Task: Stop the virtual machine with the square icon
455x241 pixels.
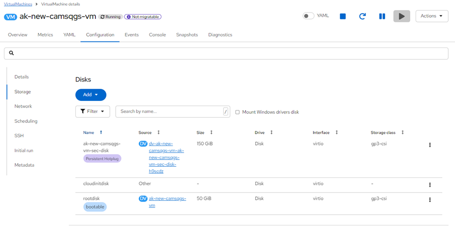Action: (343, 16)
